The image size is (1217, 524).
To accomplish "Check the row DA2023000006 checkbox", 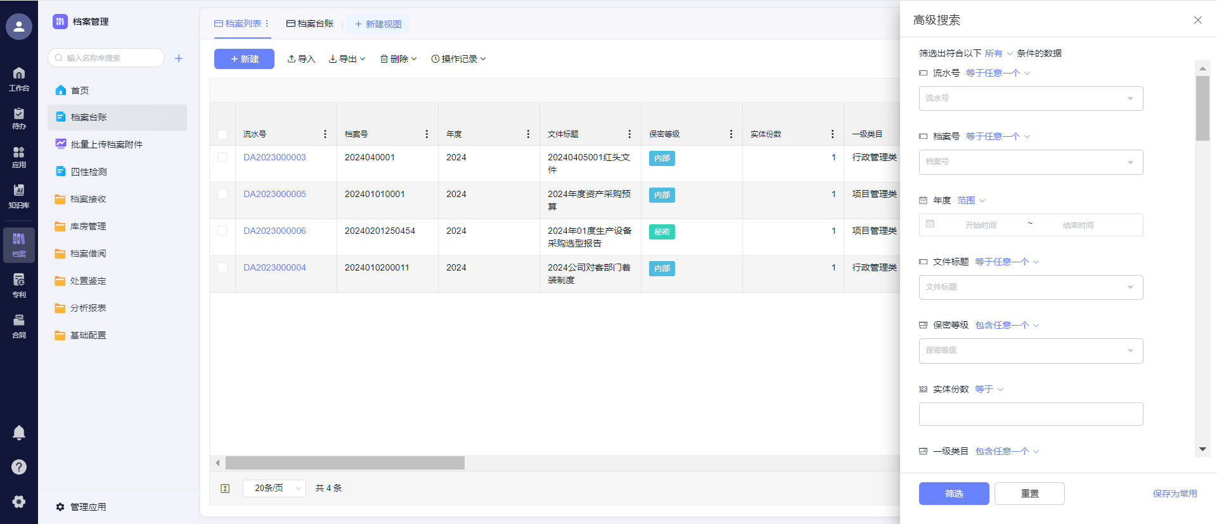I will (x=222, y=231).
